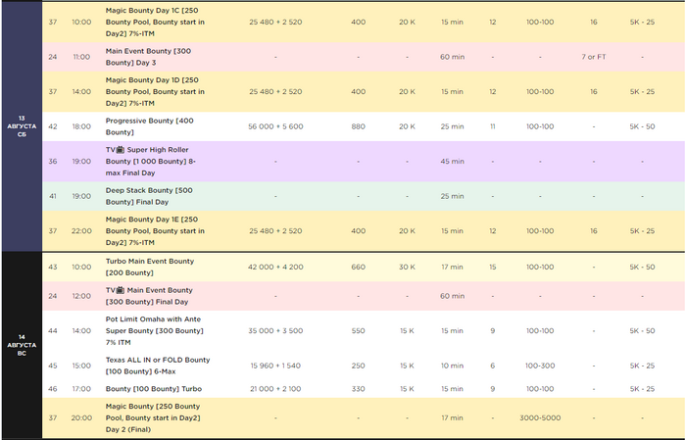Select '45 min' in Super High Roller row
The width and height of the screenshot is (686, 440).
(453, 162)
